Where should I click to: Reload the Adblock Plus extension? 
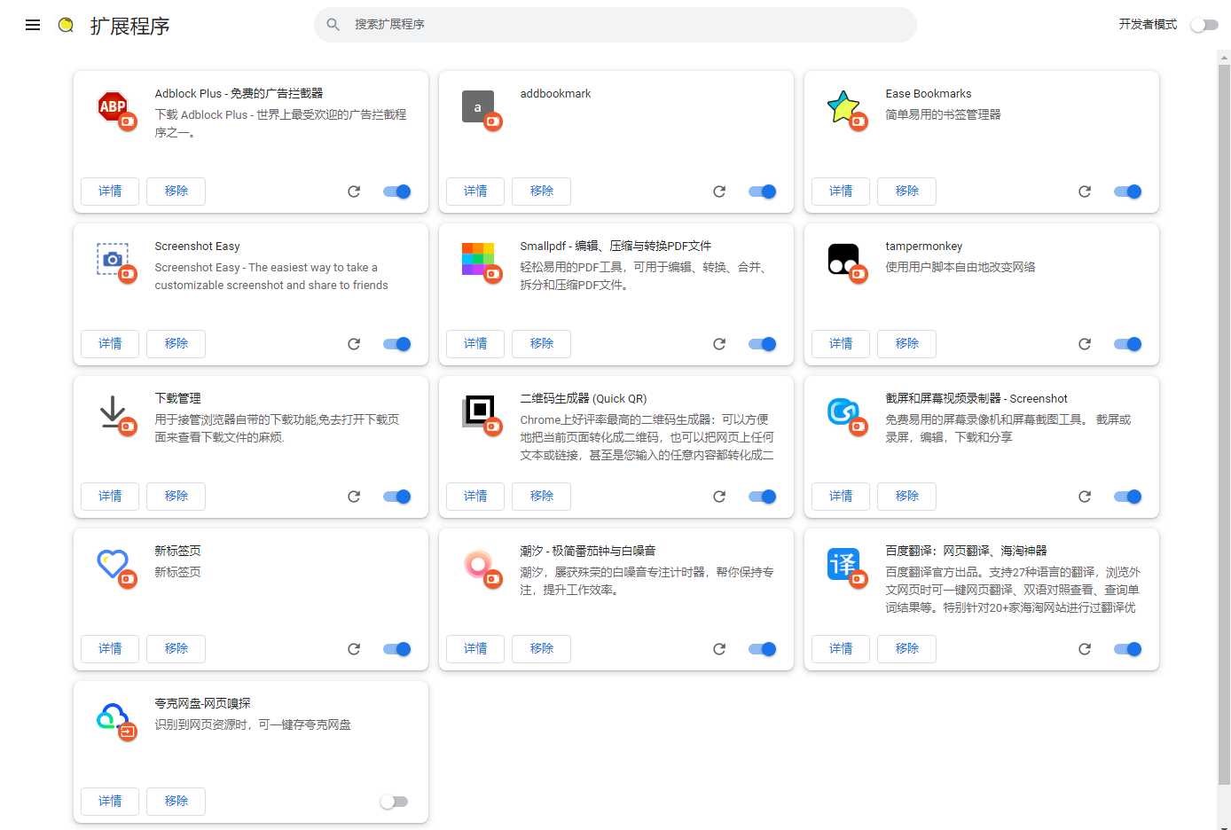[x=354, y=192]
